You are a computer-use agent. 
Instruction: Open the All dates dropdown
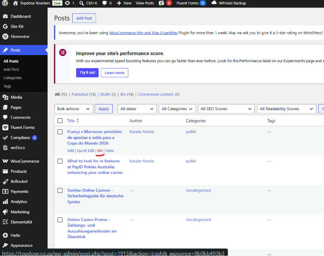click(137, 109)
